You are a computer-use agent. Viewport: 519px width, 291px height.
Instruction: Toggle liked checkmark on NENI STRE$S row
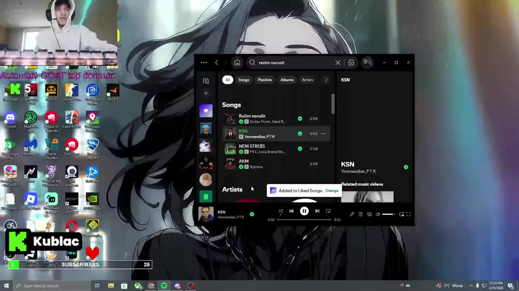(x=300, y=149)
